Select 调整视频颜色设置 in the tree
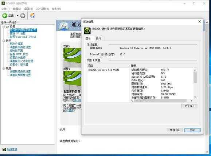This screenshot has height=156, width=211. pyautogui.click(x=20, y=71)
